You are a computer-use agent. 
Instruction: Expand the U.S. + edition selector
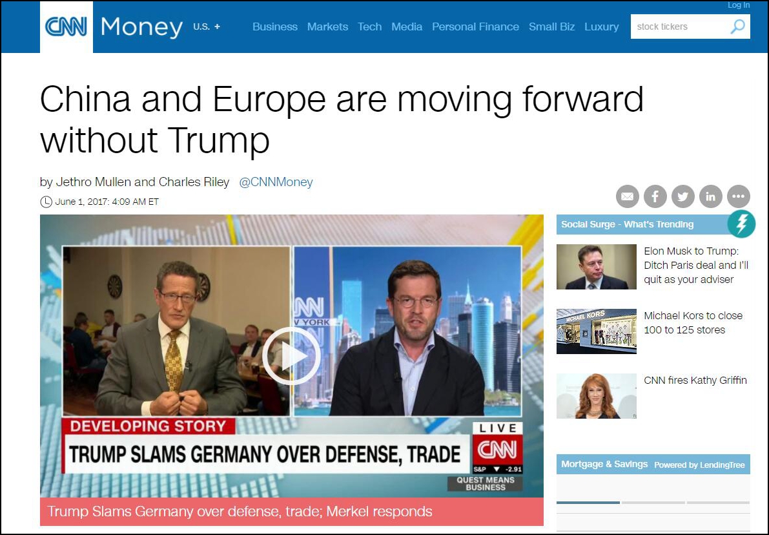(207, 26)
